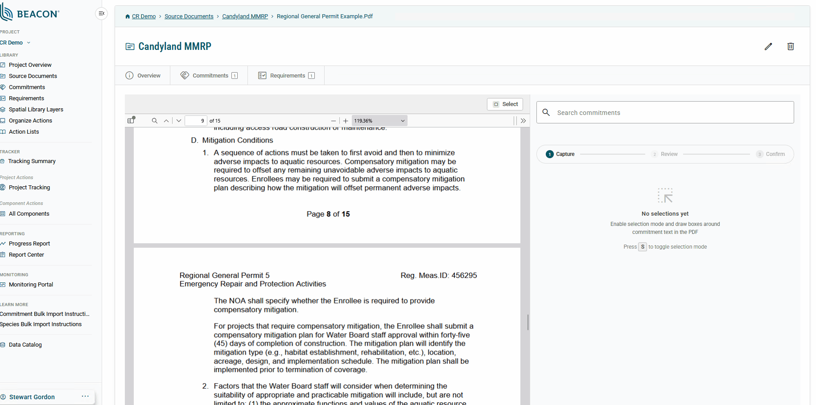Screen dimensions: 816x405
Task: Open PDF tools double-chevron menu
Action: tap(523, 121)
